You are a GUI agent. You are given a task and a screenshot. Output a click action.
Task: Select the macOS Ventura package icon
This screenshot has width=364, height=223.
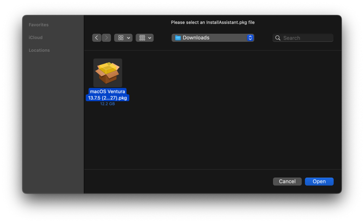(x=108, y=73)
